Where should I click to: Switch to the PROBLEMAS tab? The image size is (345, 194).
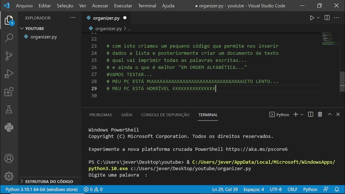click(x=101, y=115)
